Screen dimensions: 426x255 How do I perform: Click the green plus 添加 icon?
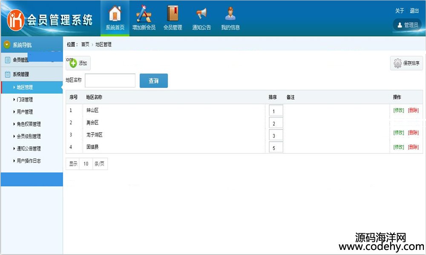click(x=73, y=63)
